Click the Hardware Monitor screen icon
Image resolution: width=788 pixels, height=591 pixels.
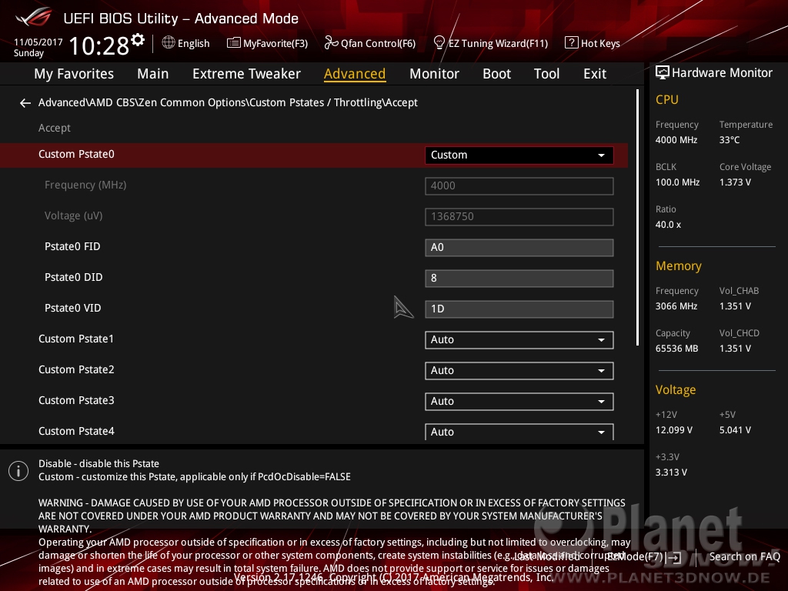[663, 73]
